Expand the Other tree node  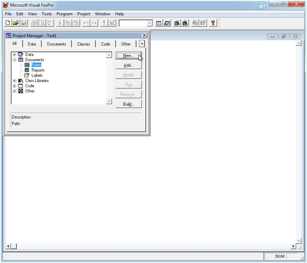pyautogui.click(x=14, y=91)
